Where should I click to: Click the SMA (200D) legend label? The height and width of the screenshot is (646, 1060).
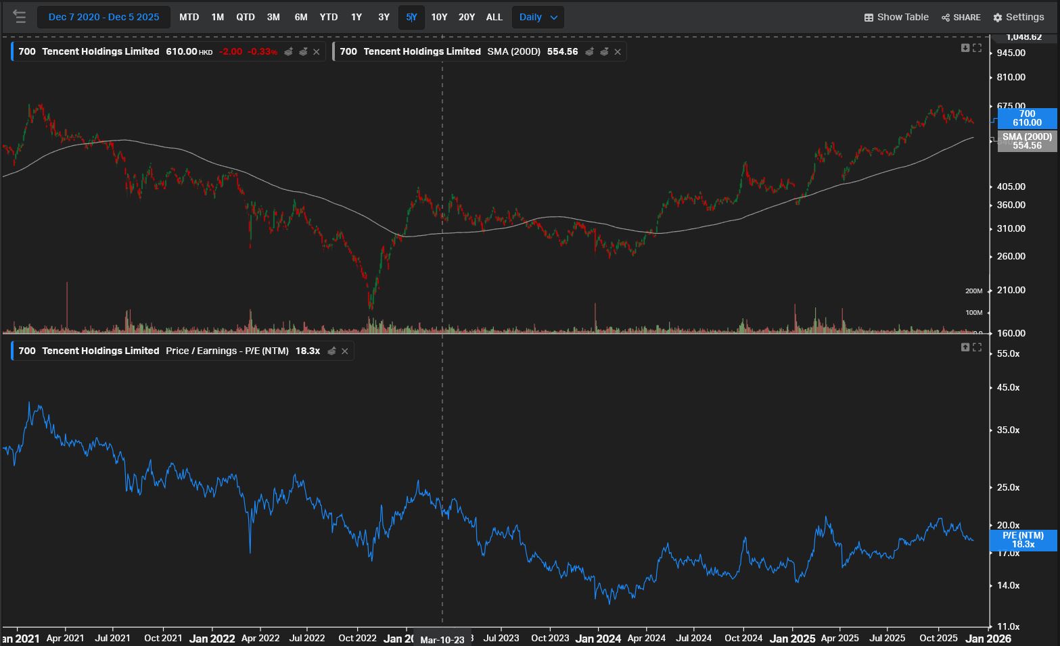click(x=514, y=51)
